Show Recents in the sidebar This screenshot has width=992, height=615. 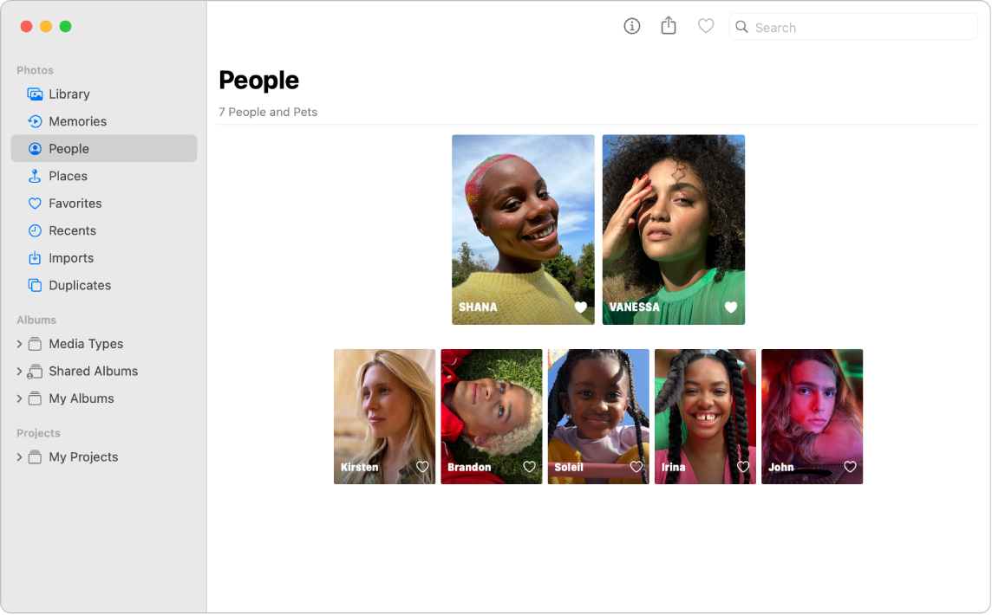(72, 230)
